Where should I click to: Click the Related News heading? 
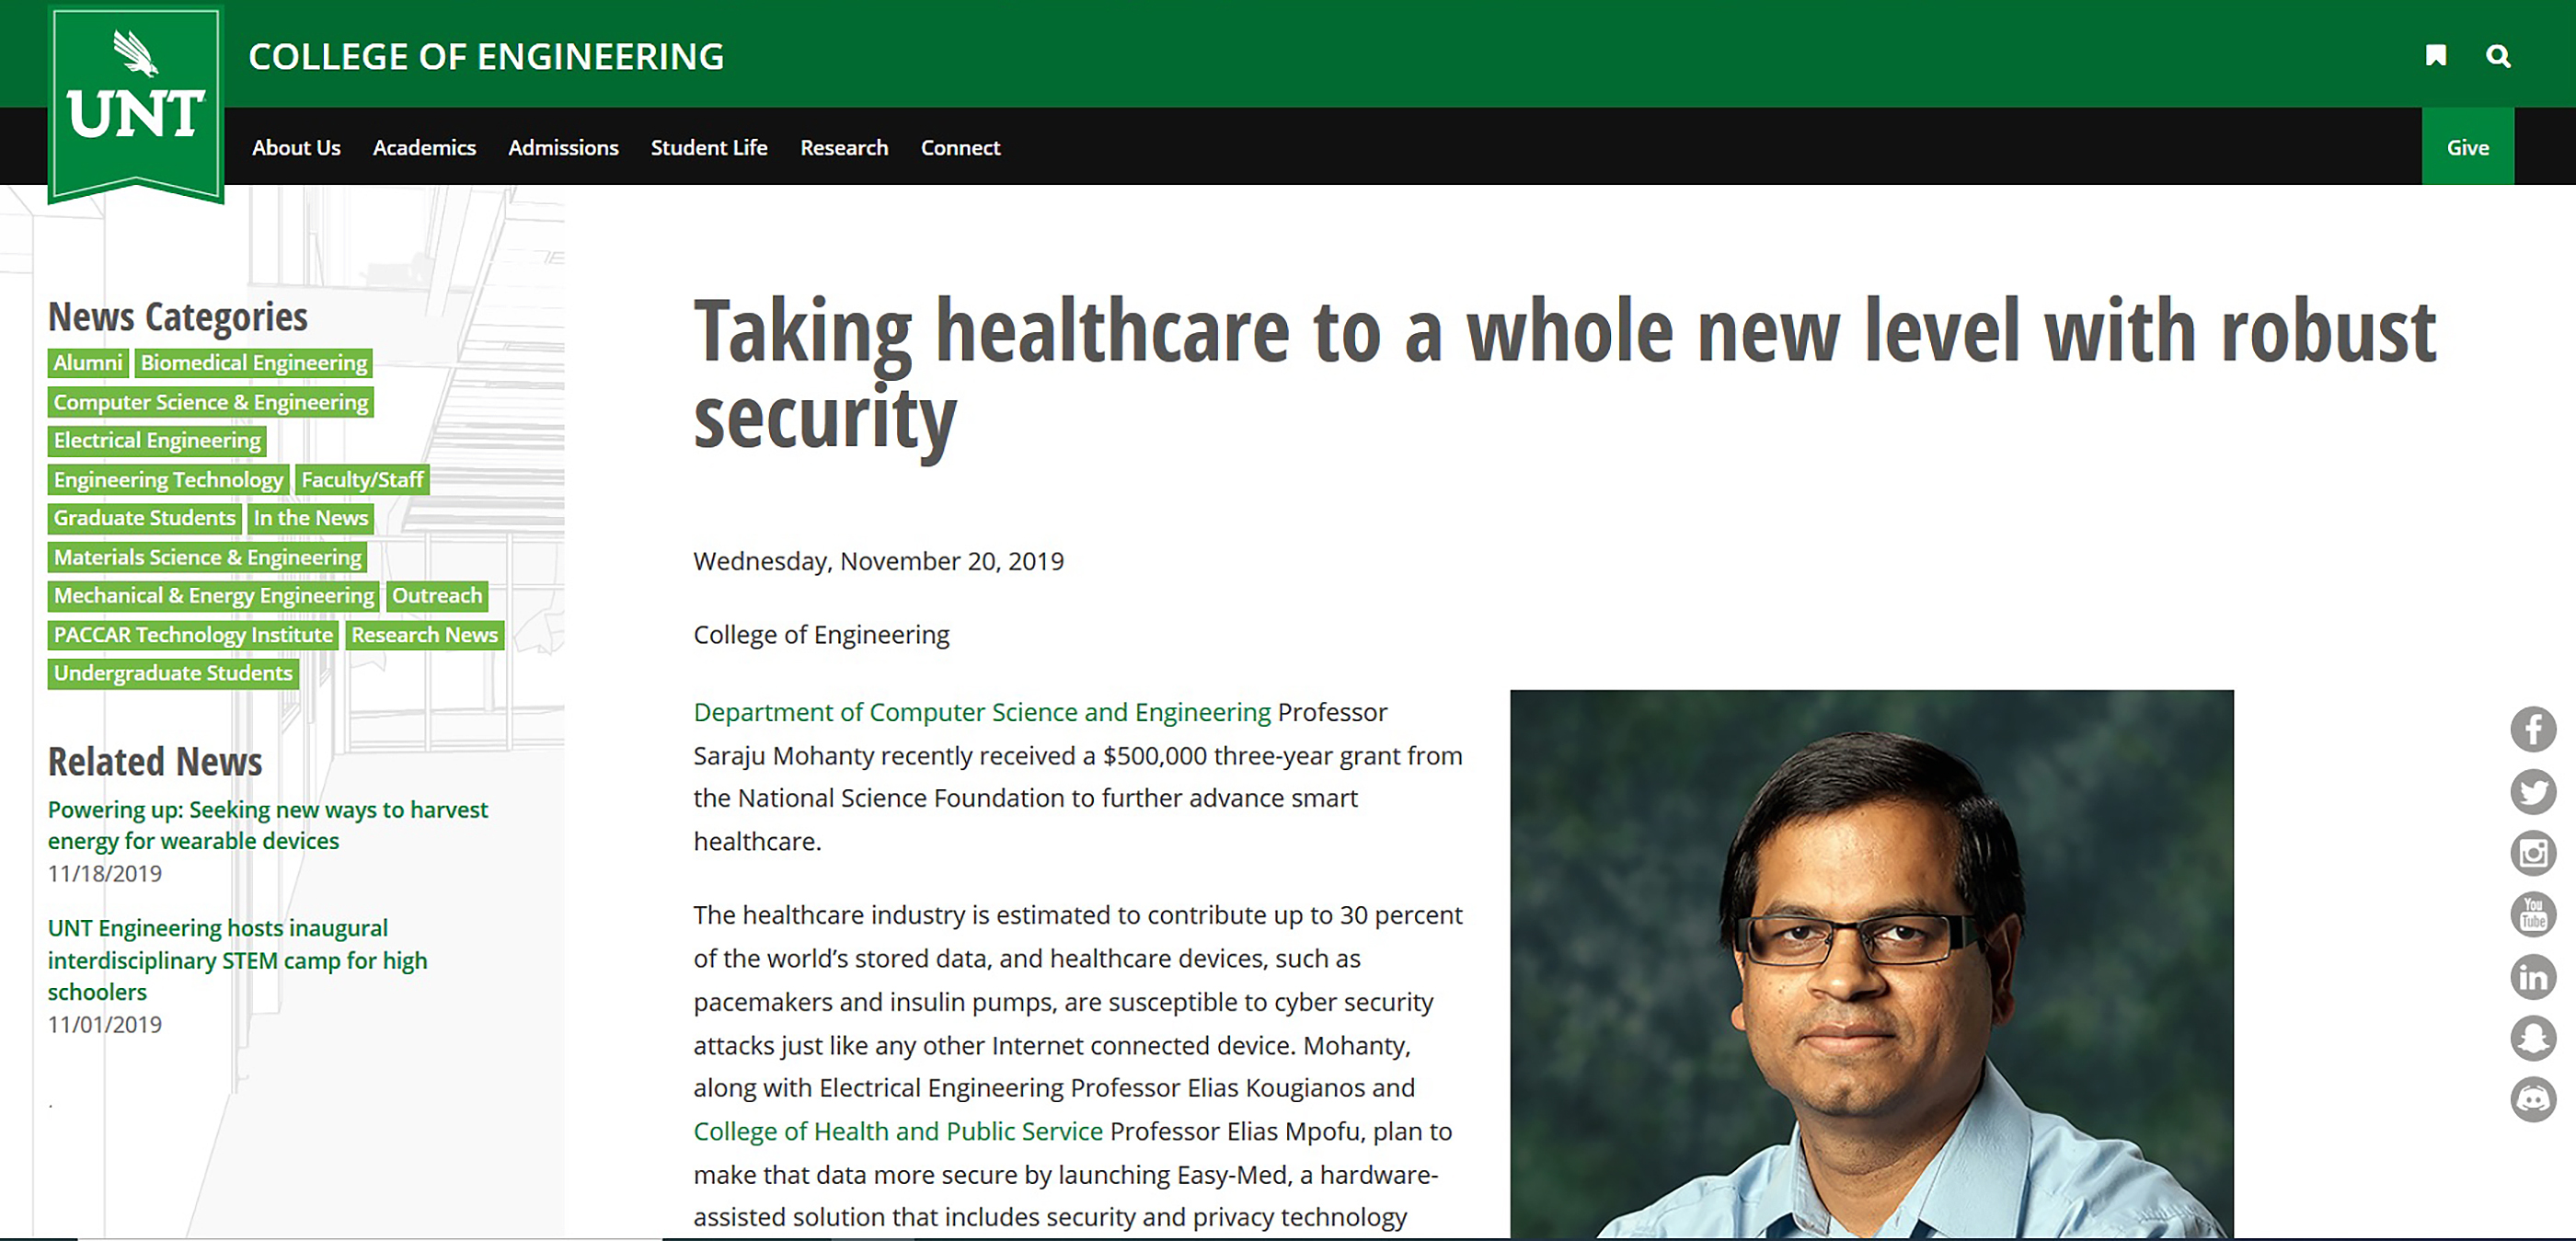click(155, 762)
